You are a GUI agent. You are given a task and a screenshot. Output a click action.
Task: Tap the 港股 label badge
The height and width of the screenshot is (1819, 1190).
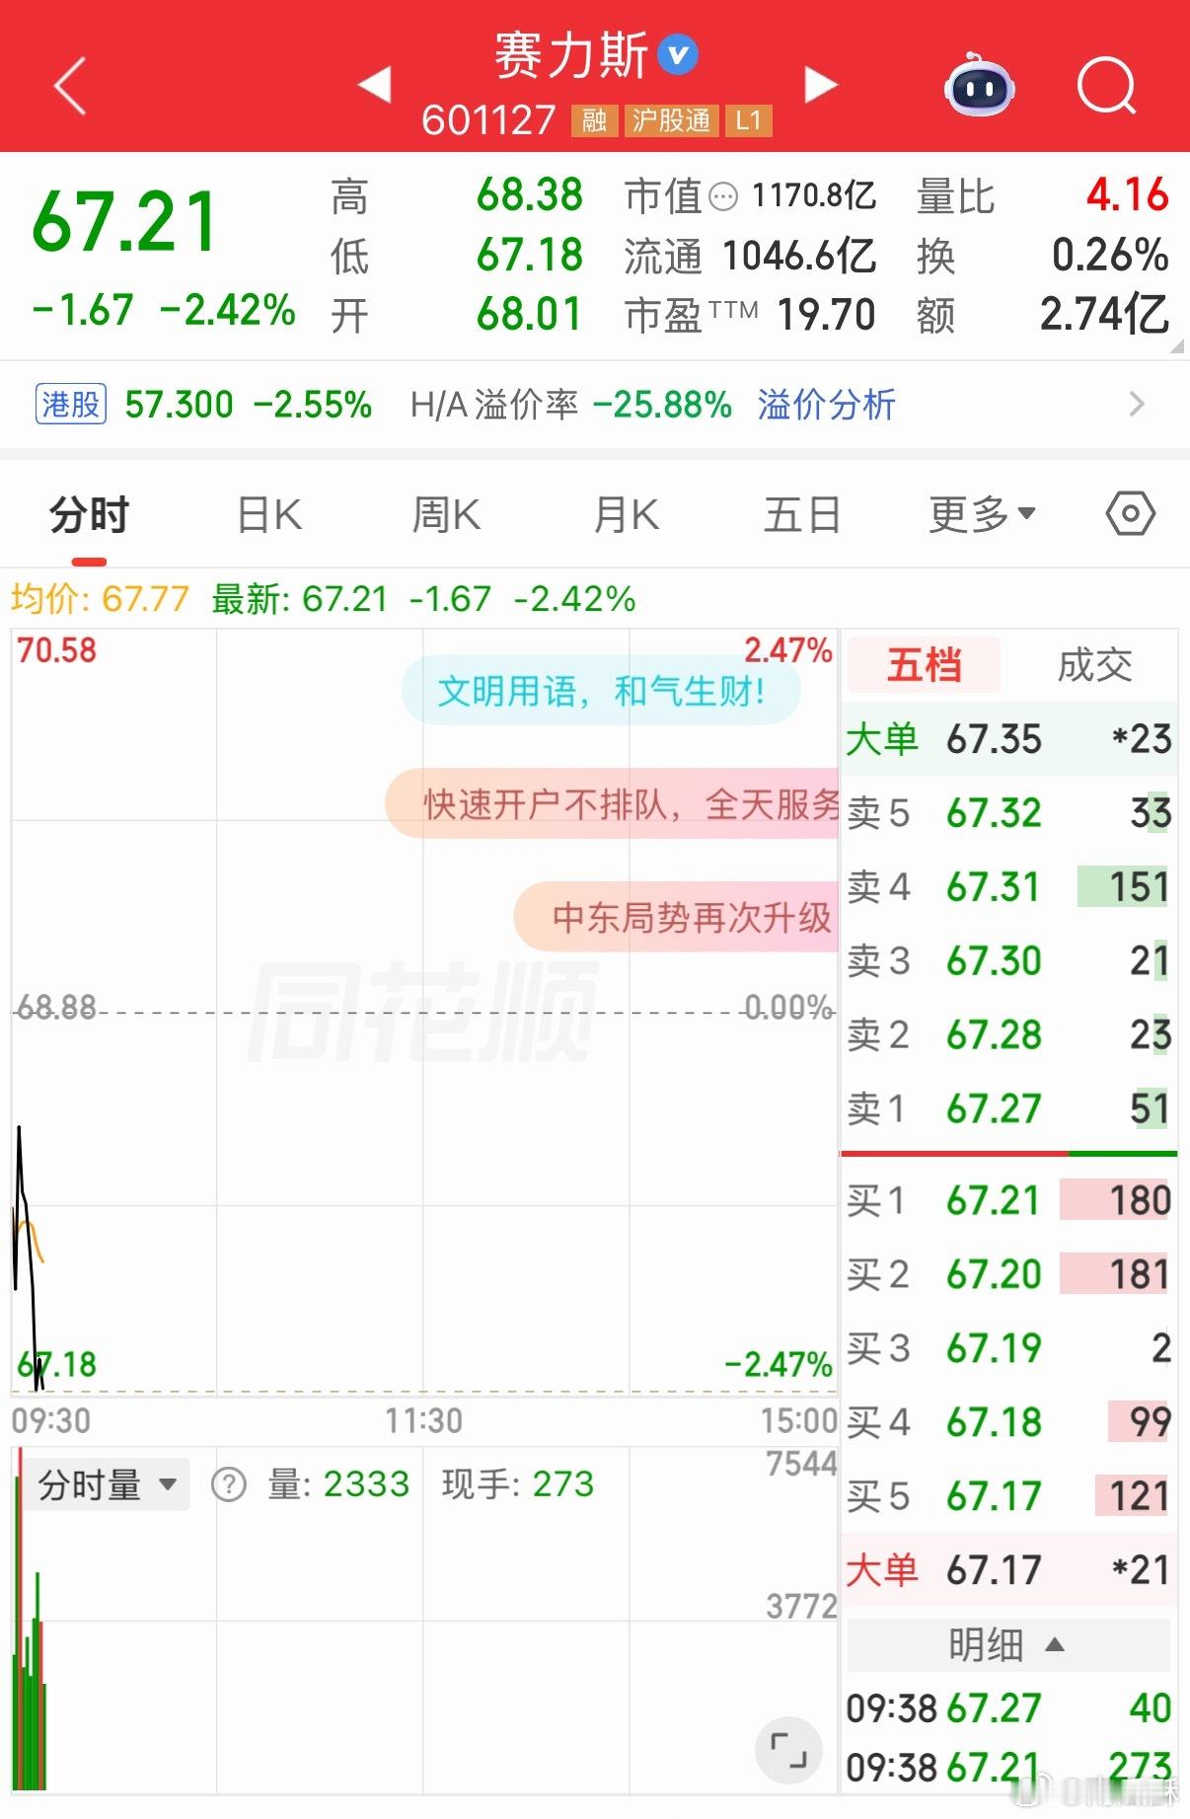tap(71, 405)
